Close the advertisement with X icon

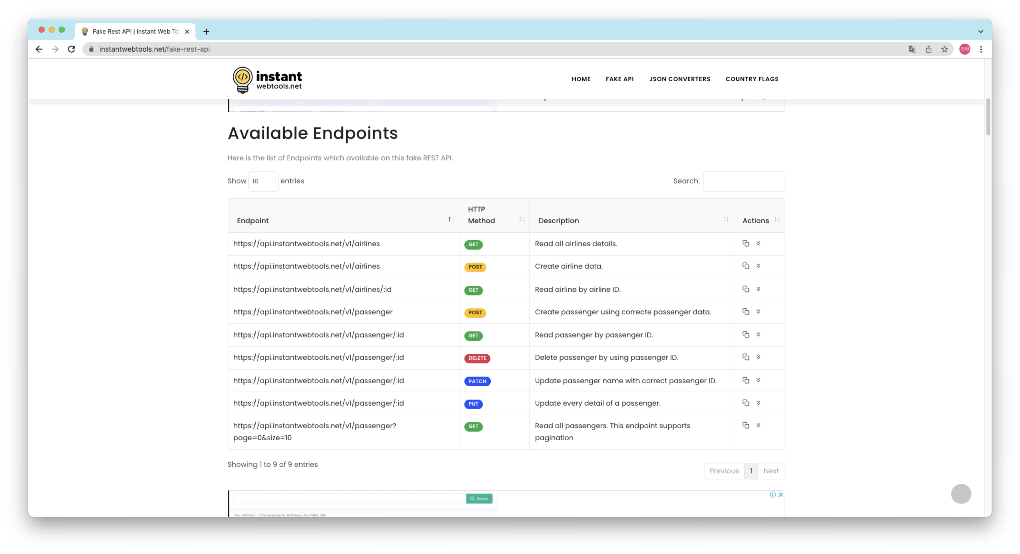pos(781,495)
